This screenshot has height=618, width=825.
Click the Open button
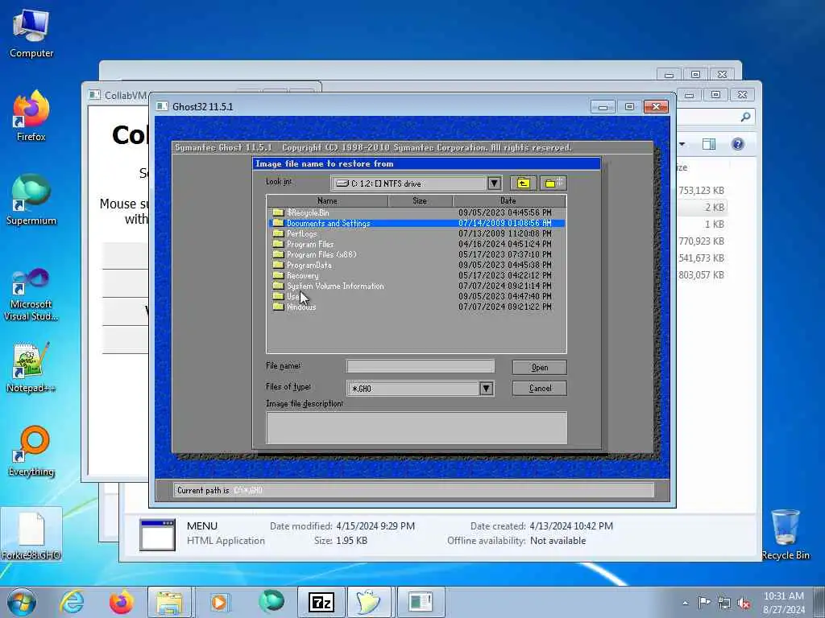539,367
